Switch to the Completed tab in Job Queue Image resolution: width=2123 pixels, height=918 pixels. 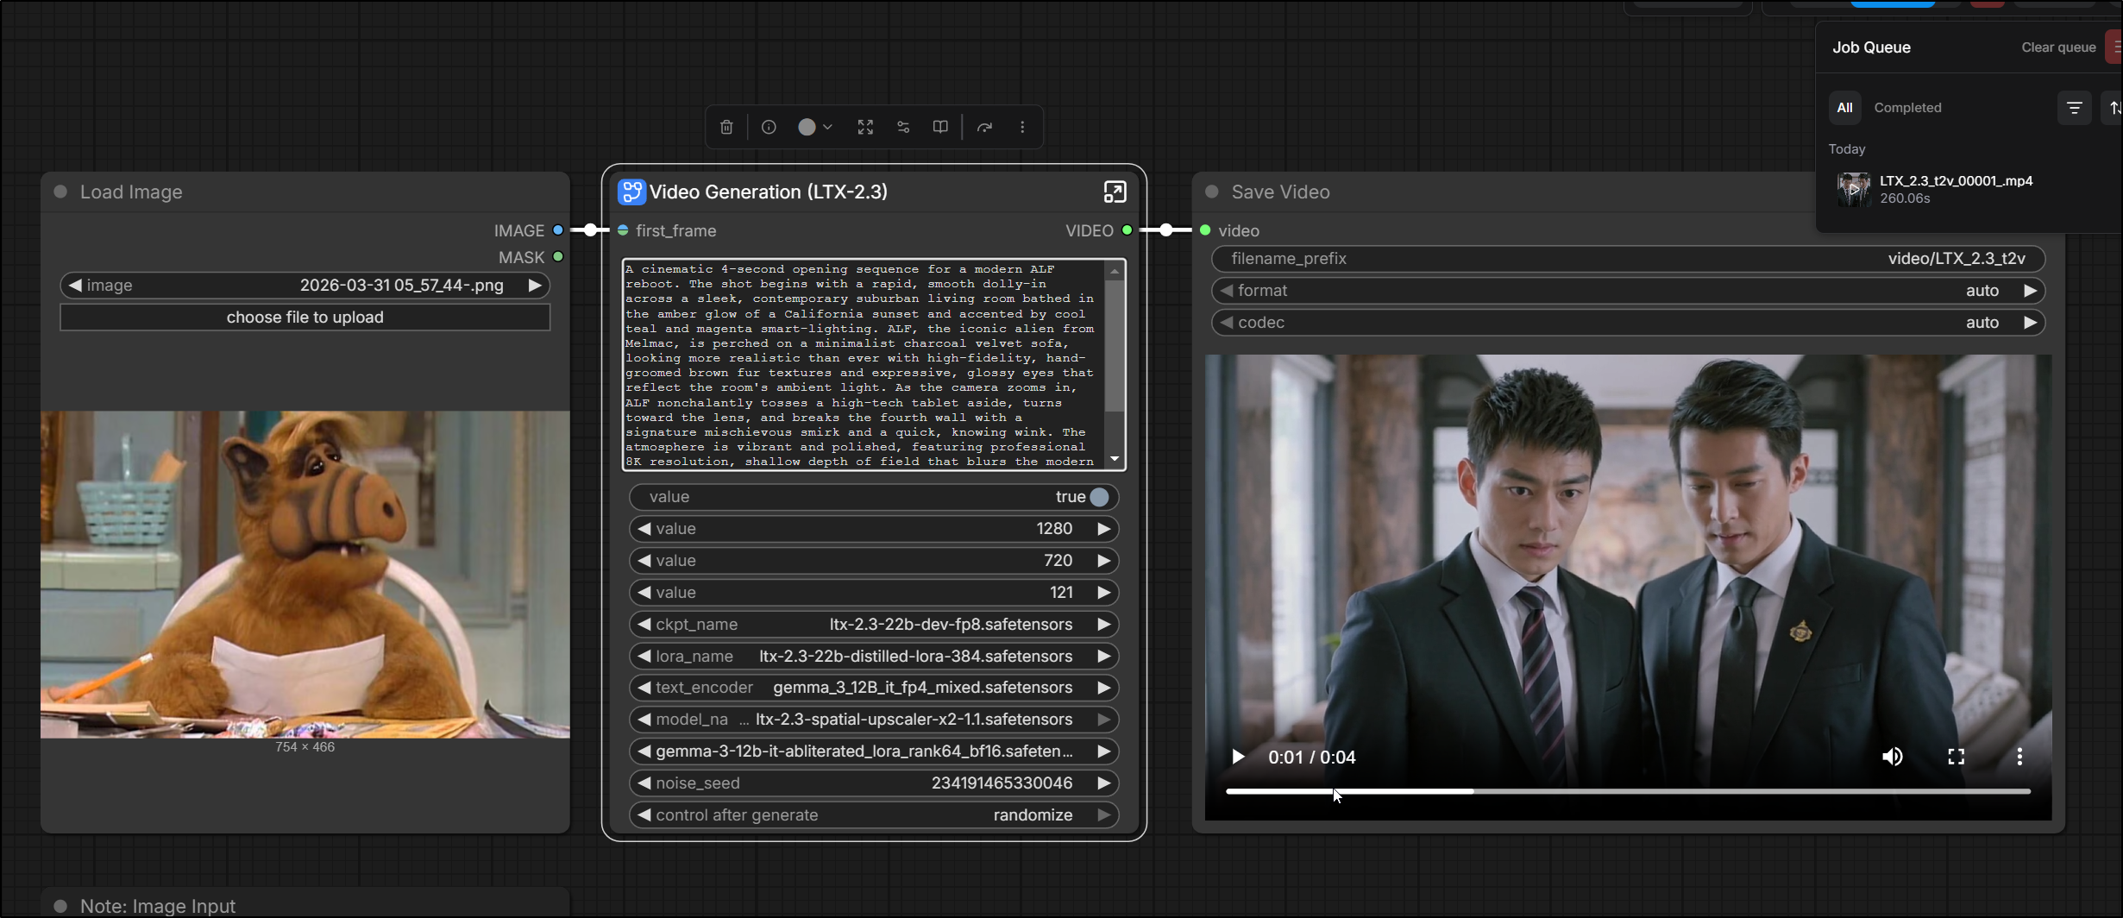coord(1907,108)
